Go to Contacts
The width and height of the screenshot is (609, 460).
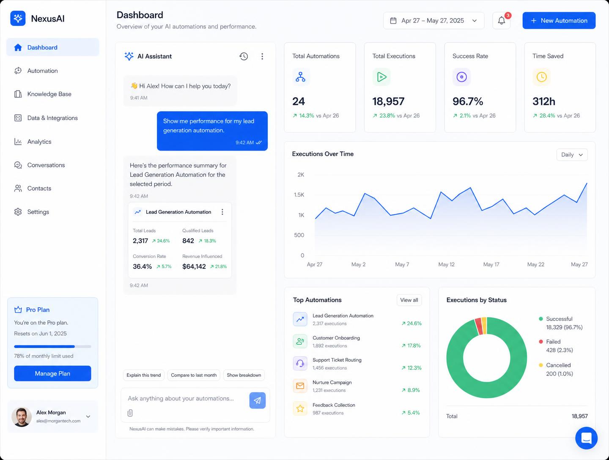53,188
